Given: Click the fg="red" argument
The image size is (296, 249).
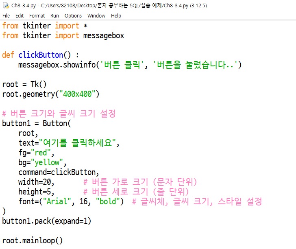Looking at the screenshot, I should click(x=36, y=153).
